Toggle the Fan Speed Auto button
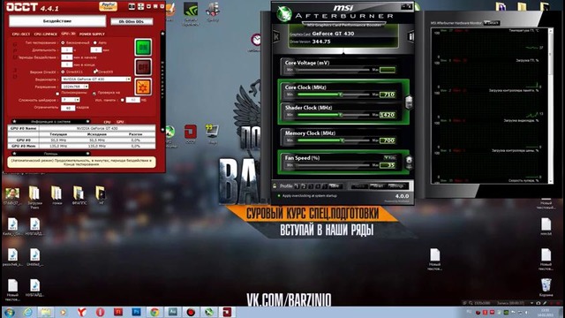Viewport: 565px width, 318px height. click(389, 157)
